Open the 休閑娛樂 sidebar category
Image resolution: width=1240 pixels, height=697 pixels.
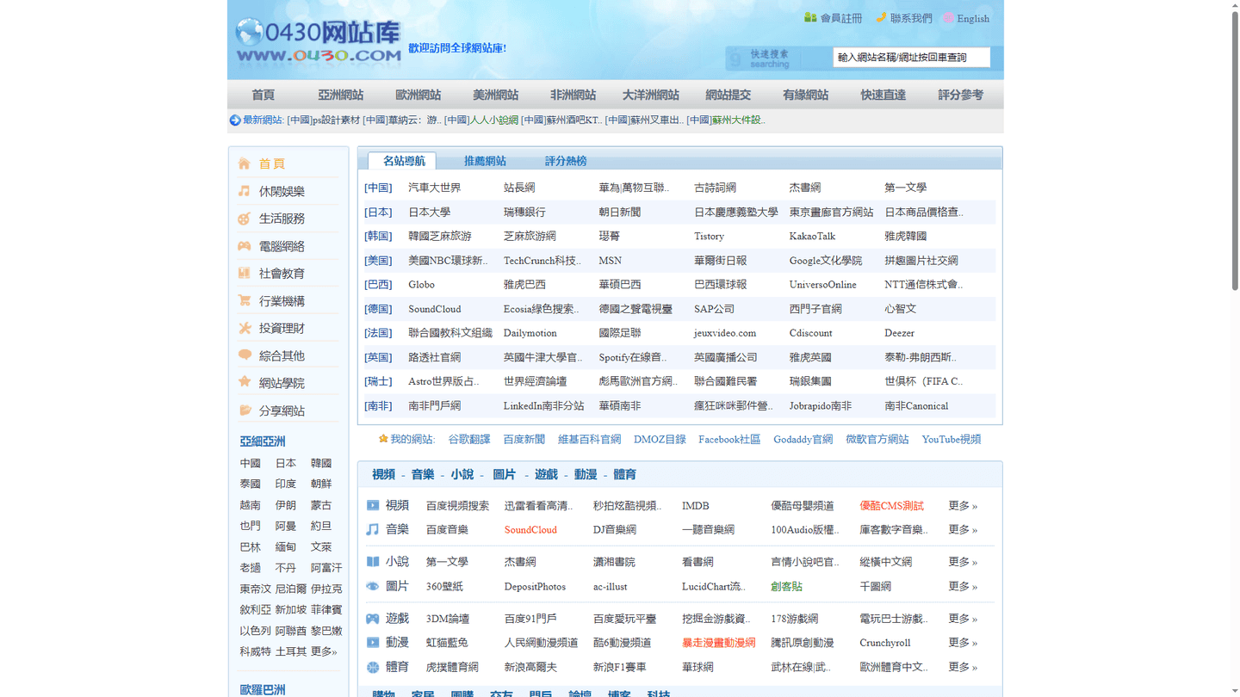coord(282,192)
